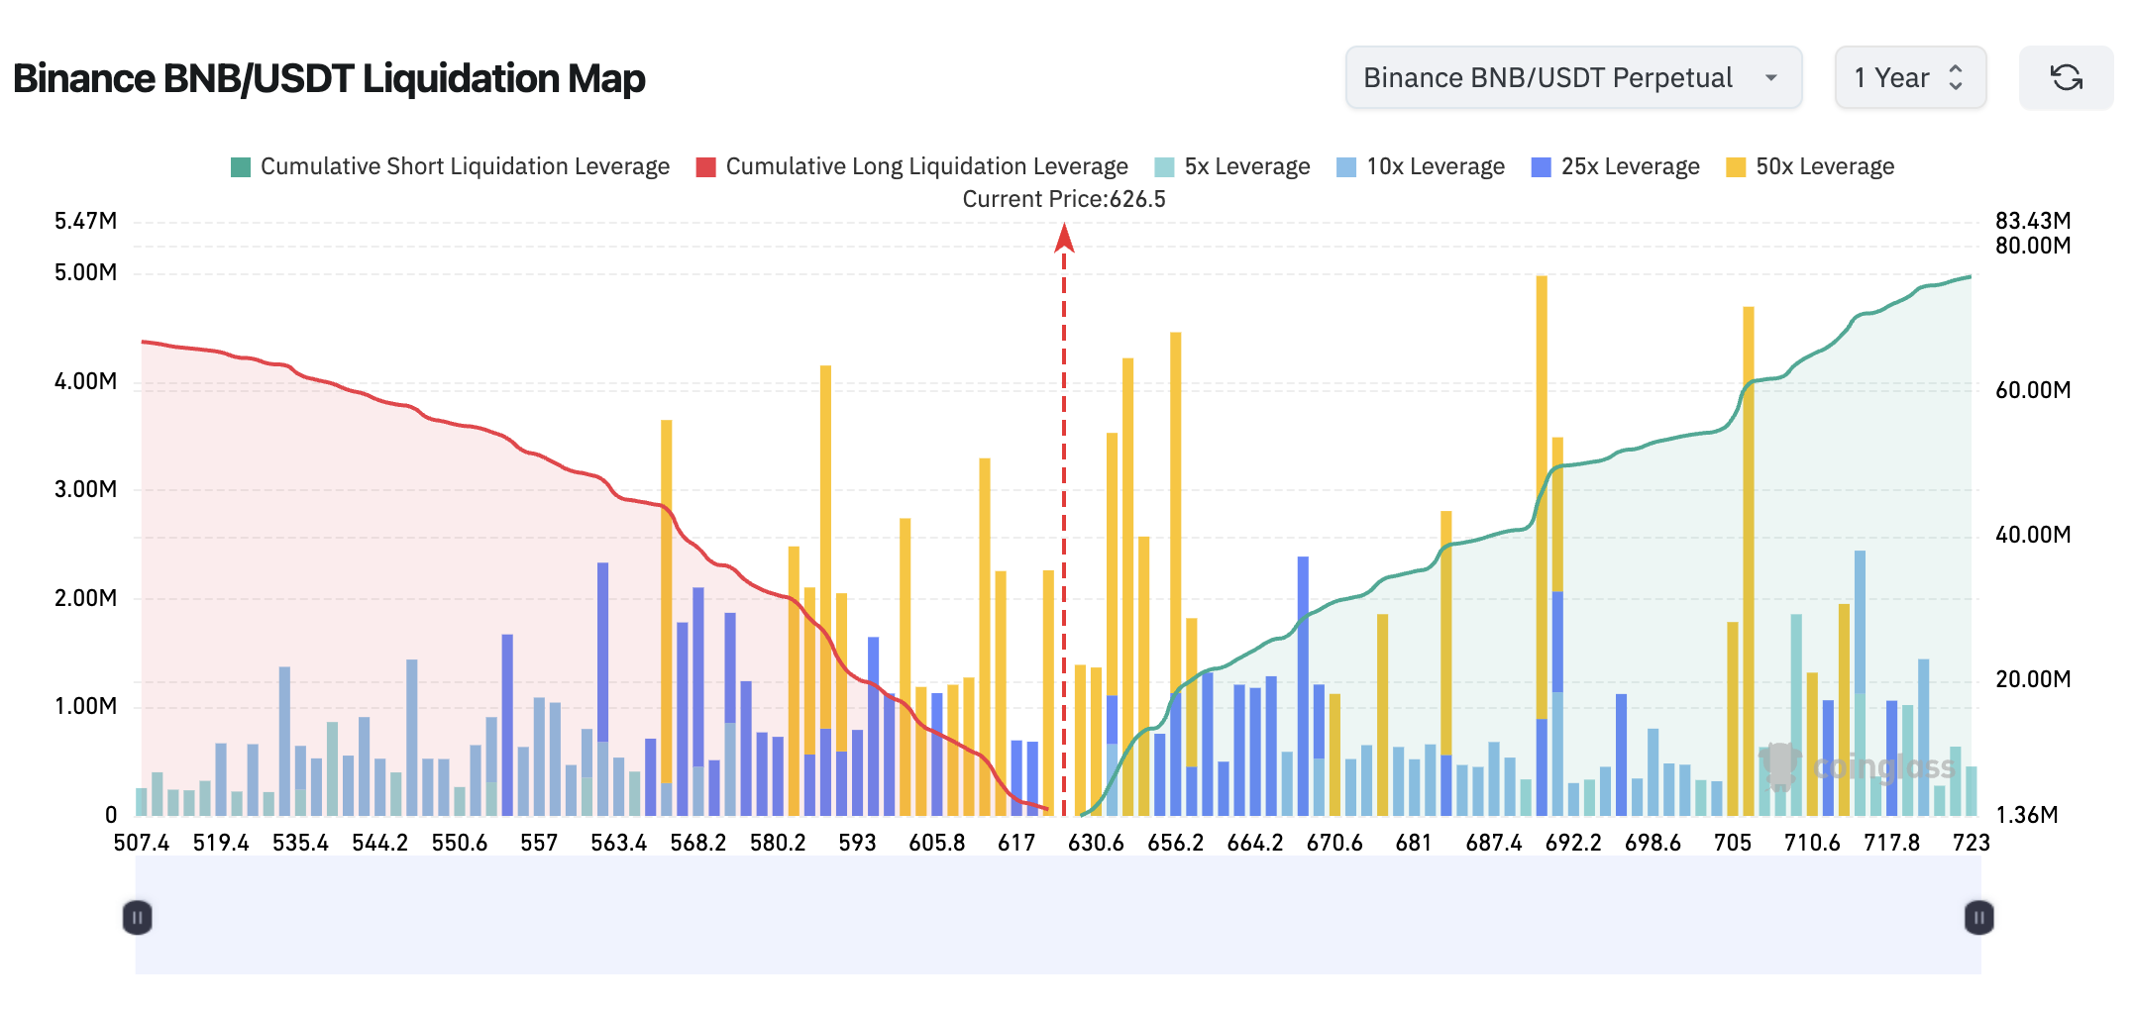2134x1010 pixels.
Task: Open the Binance BNB/USDT Perpetual dropdown
Action: pos(1573,77)
